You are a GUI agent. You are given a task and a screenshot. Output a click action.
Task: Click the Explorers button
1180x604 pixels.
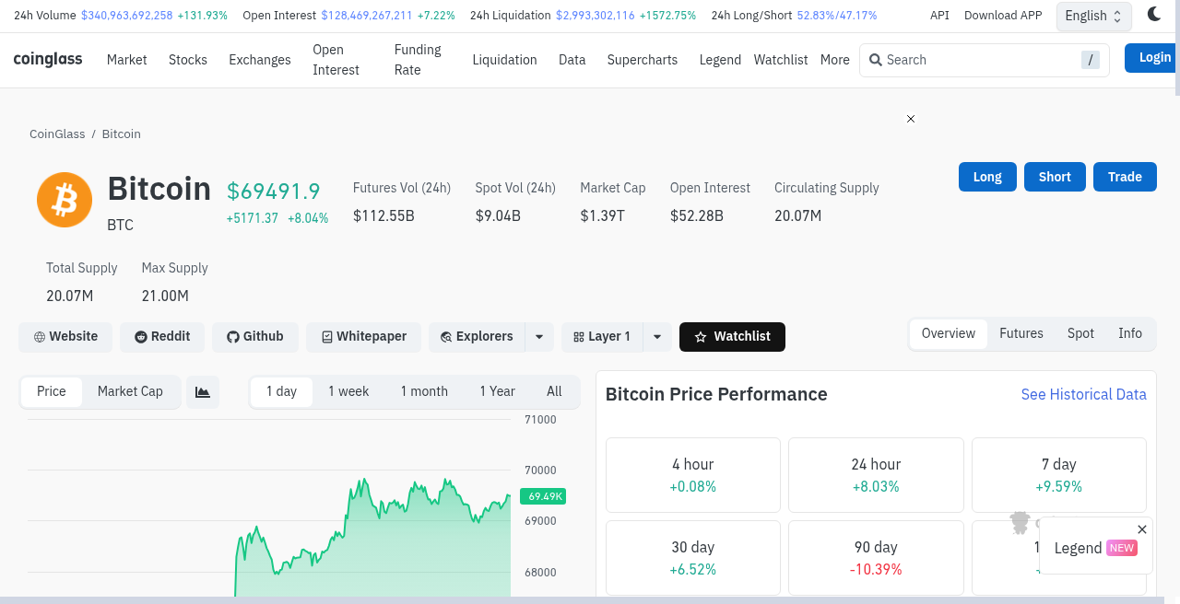point(477,337)
